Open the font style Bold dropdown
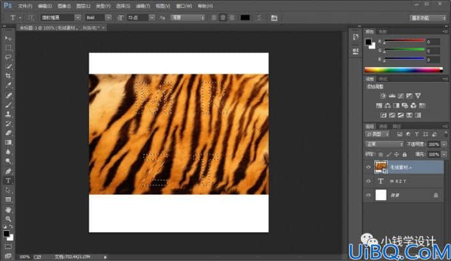This screenshot has width=451, height=261. click(109, 18)
